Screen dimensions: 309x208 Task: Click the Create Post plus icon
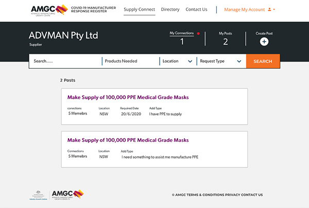tap(264, 42)
